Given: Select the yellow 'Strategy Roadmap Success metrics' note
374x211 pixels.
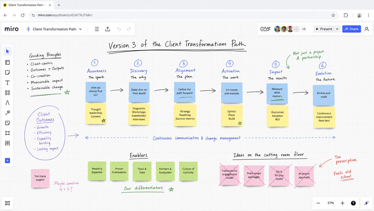Looking at the screenshot, I should (185, 115).
